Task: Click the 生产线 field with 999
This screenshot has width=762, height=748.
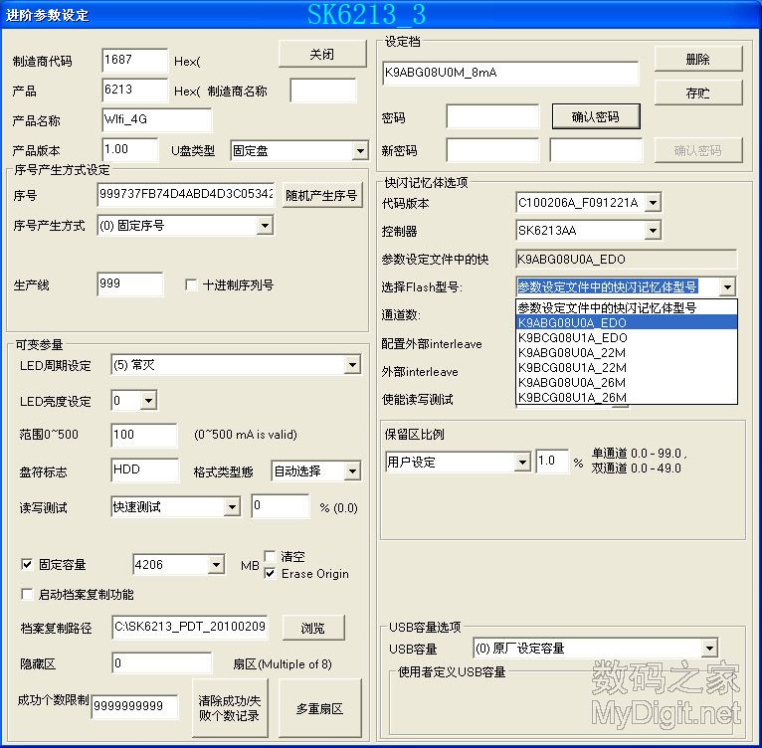Action: click(x=129, y=284)
